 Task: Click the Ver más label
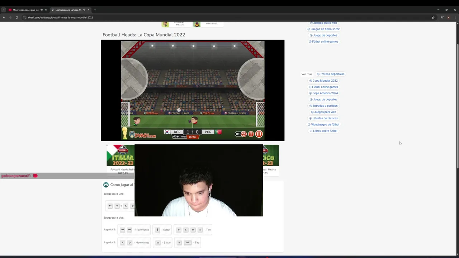[x=307, y=74]
